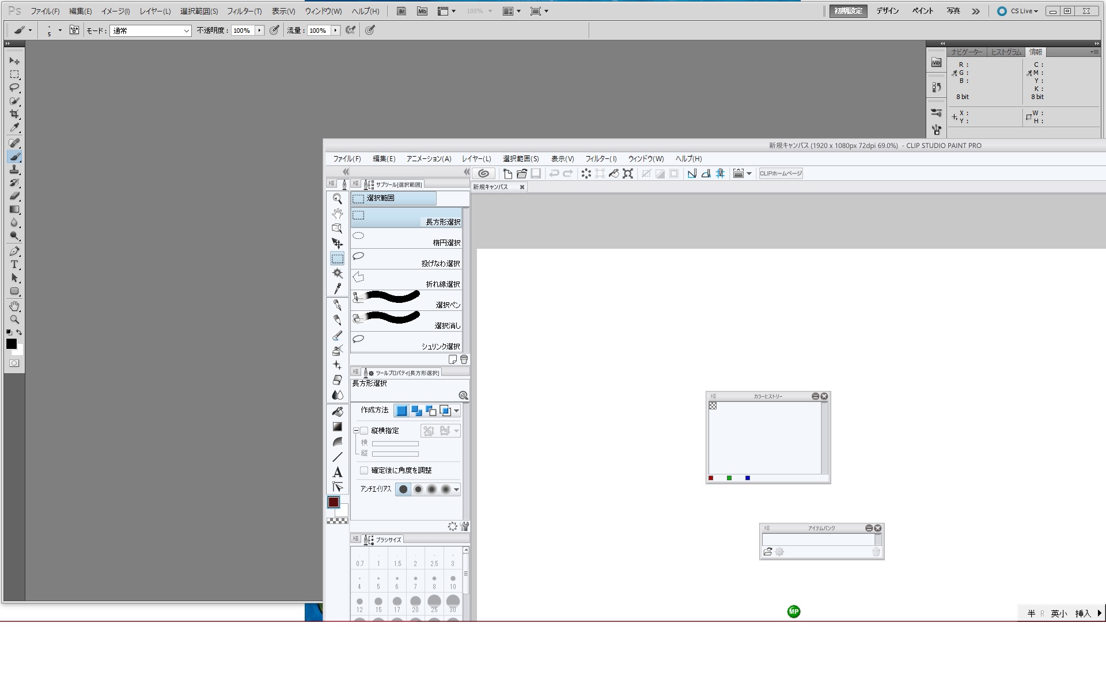1106x691 pixels.
Task: Switch to the ペイント workspace
Action: point(922,11)
